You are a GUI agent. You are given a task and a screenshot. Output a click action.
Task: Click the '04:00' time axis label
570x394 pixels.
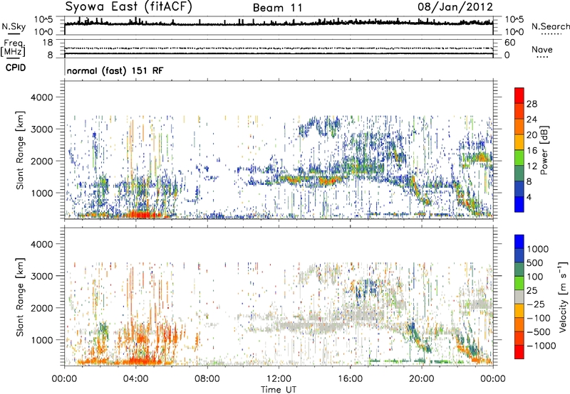[135, 379]
